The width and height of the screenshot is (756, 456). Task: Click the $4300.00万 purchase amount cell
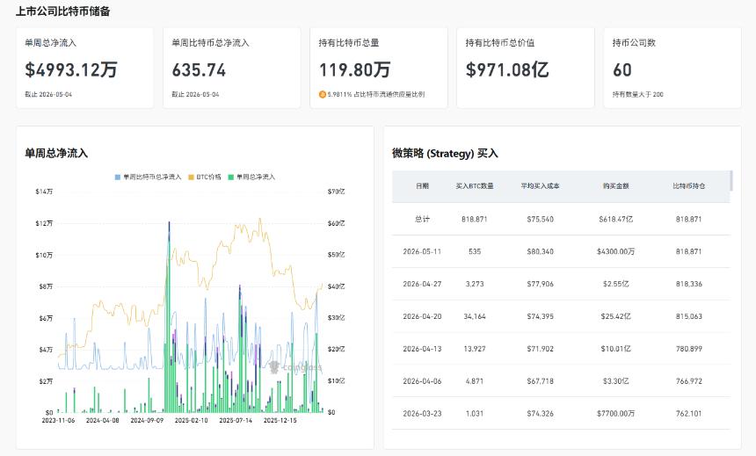click(x=615, y=251)
